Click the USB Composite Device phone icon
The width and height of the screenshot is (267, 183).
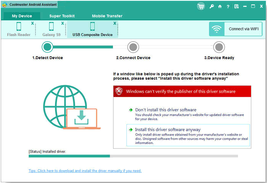92,27
